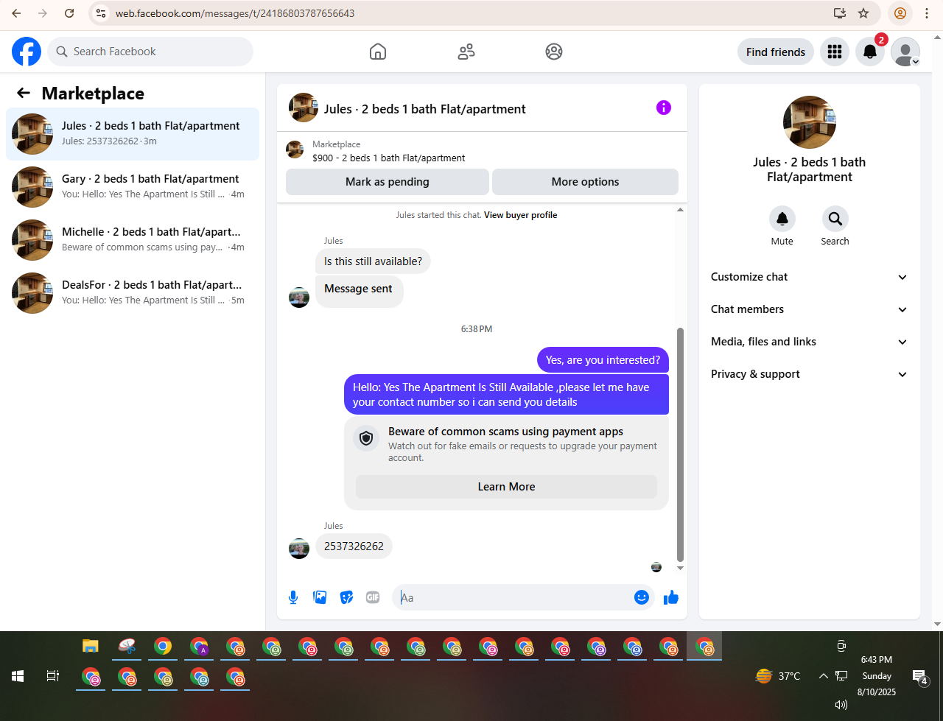
Task: Click Find friends button
Action: [x=776, y=52]
